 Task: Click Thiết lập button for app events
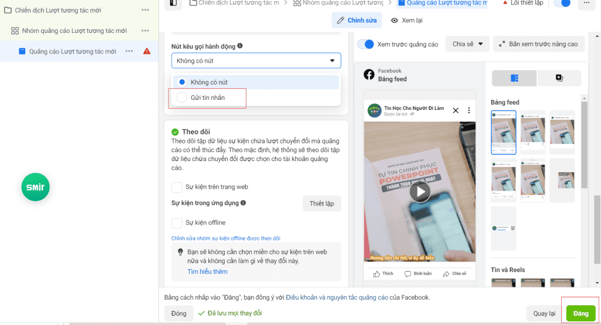point(322,203)
